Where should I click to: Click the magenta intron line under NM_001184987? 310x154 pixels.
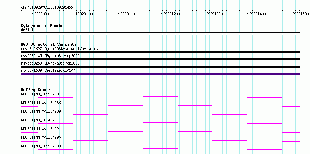pos(160,97)
